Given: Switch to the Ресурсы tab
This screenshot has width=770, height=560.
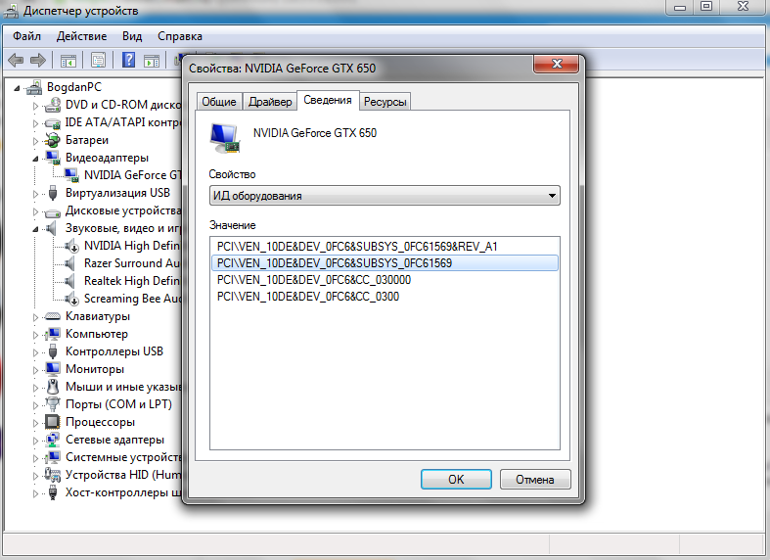Looking at the screenshot, I should (x=385, y=102).
